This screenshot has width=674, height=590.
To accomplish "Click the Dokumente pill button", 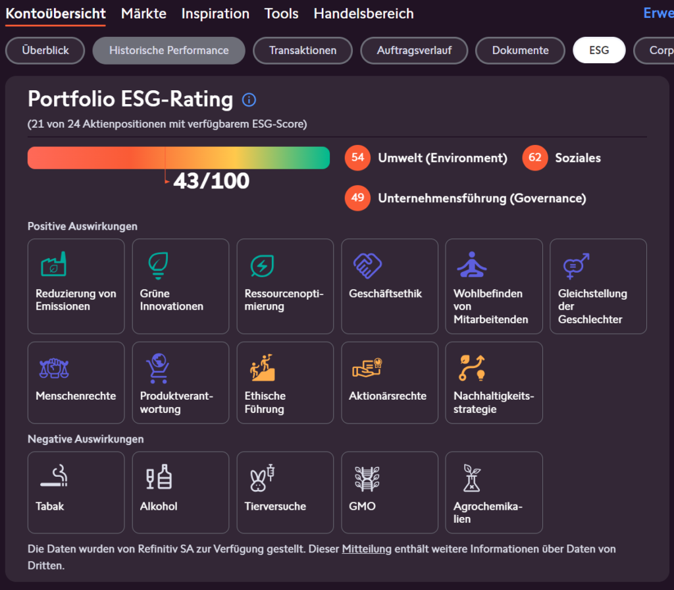I will 520,50.
